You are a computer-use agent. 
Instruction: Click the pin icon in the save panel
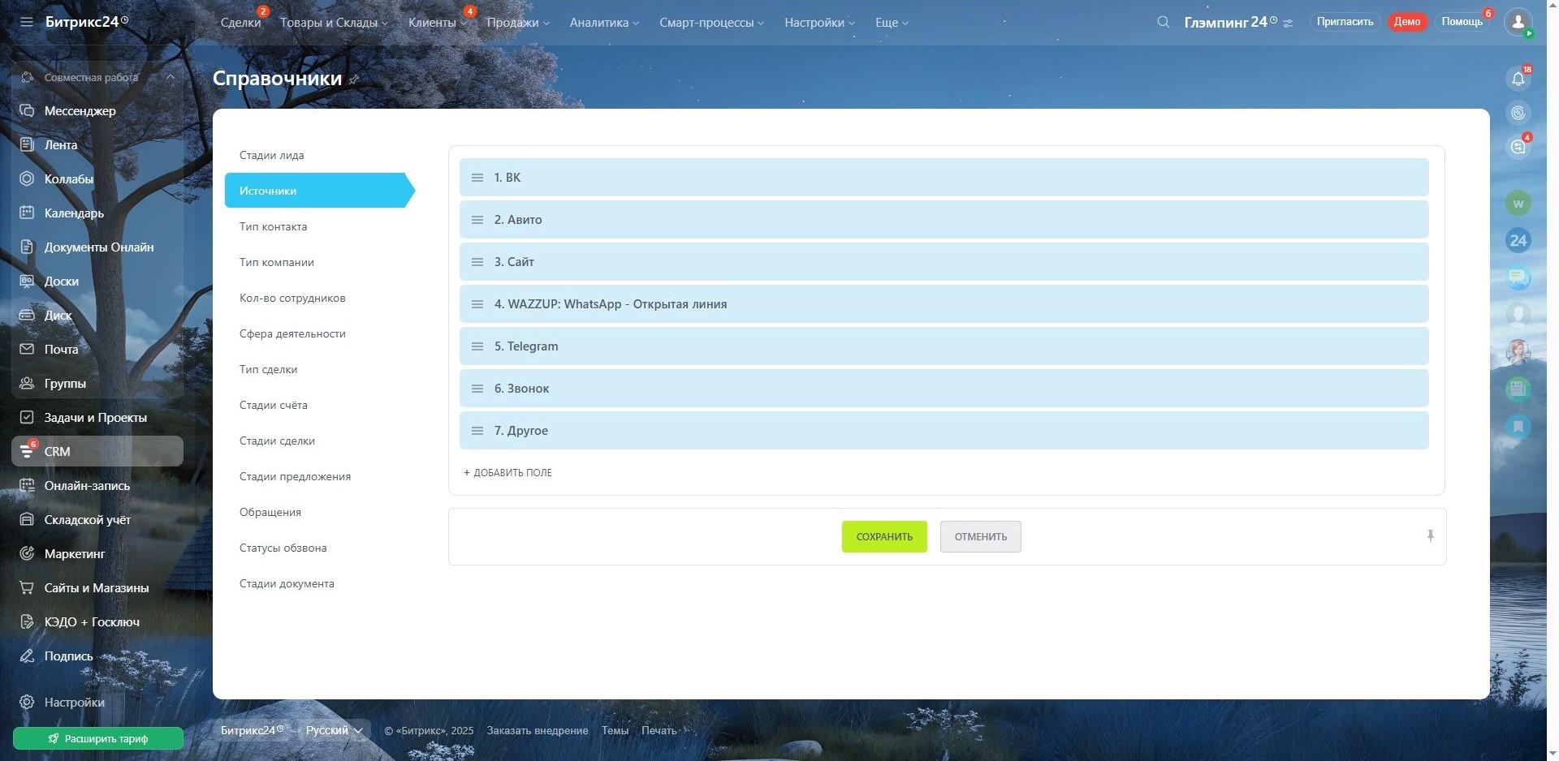click(x=1430, y=536)
